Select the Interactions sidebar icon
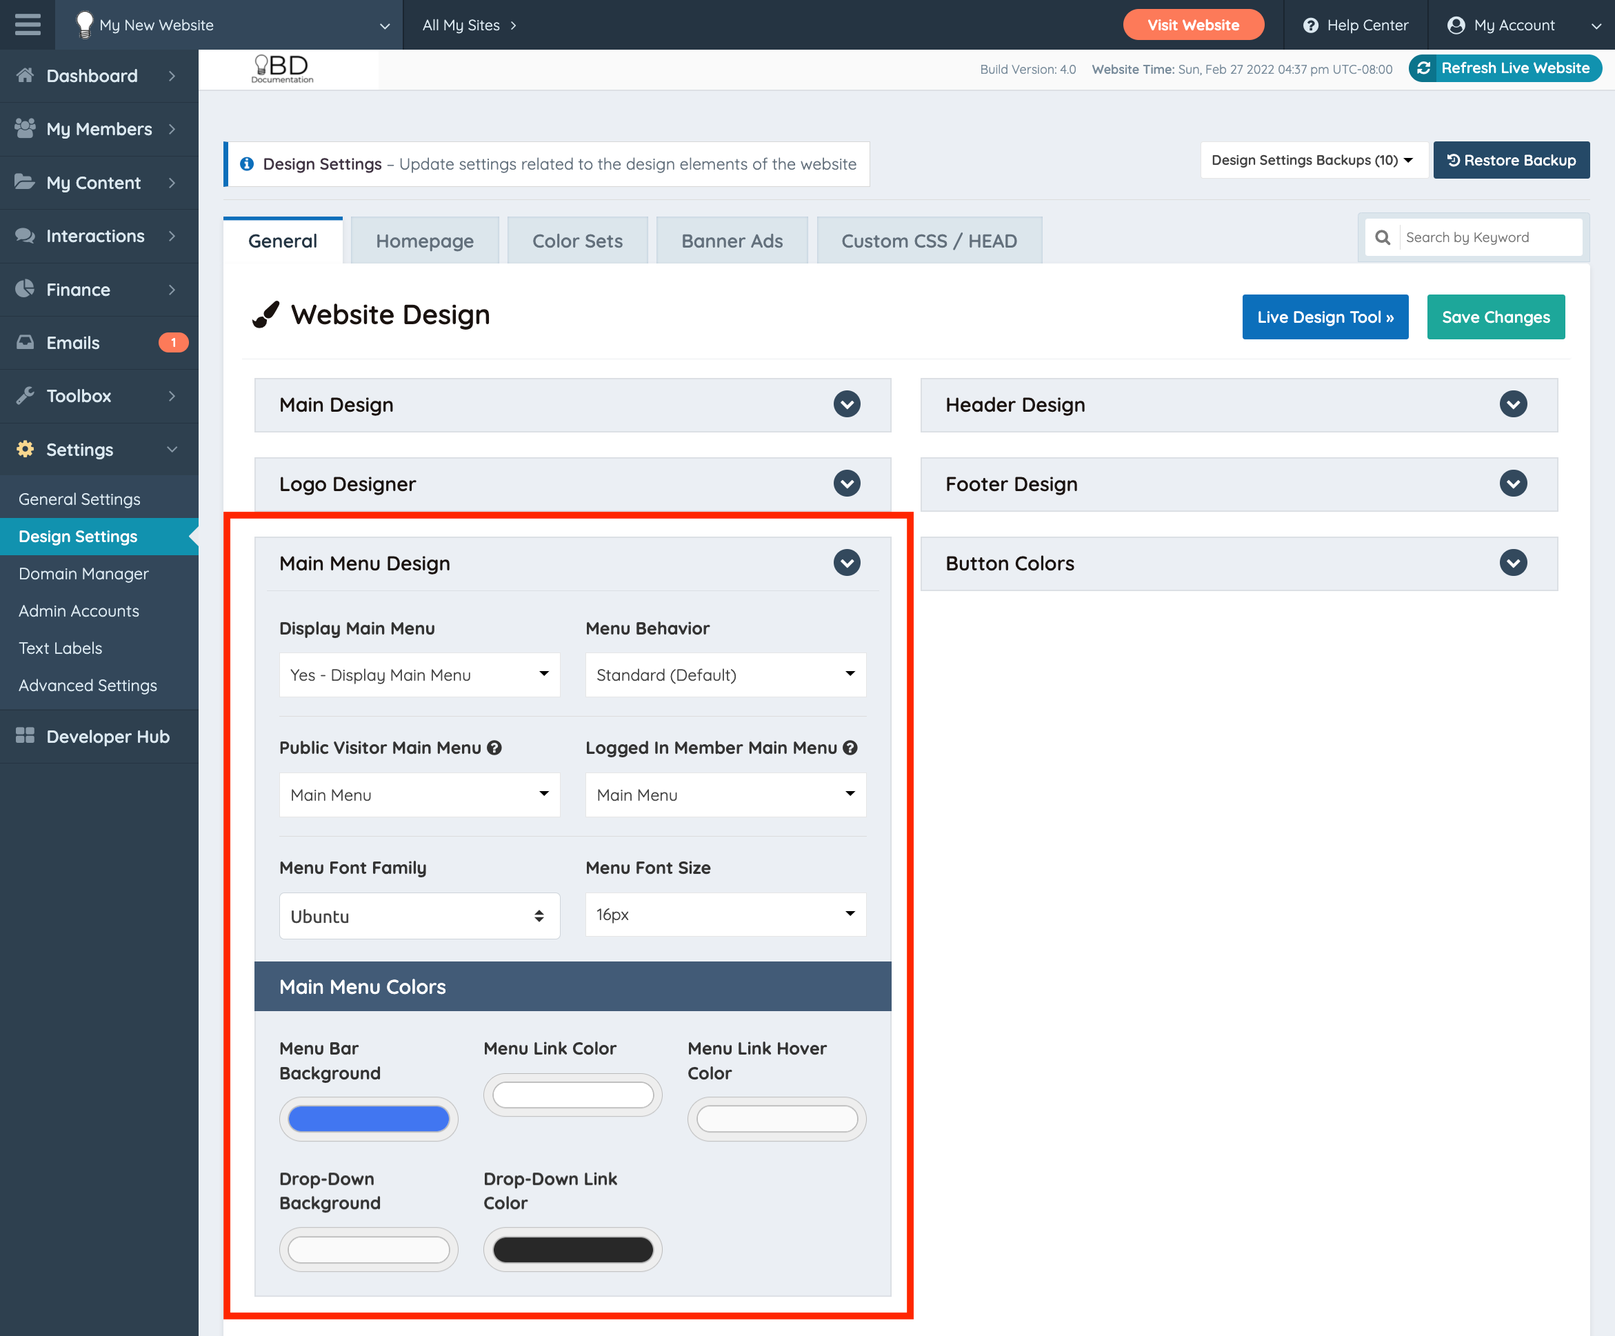 (26, 235)
